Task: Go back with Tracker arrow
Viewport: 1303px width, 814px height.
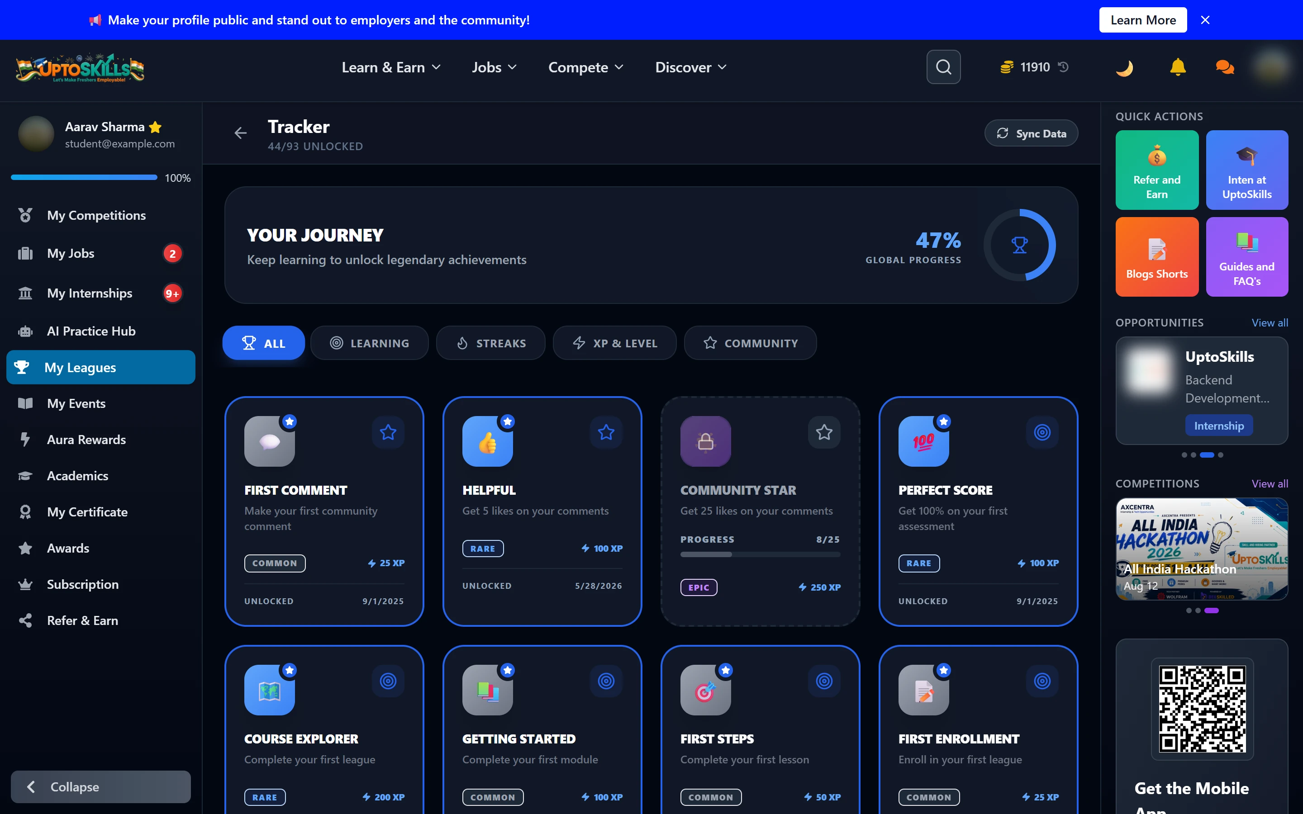Action: (241, 133)
